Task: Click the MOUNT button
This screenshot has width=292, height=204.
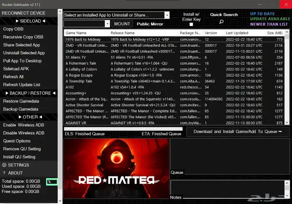Action: (122, 24)
